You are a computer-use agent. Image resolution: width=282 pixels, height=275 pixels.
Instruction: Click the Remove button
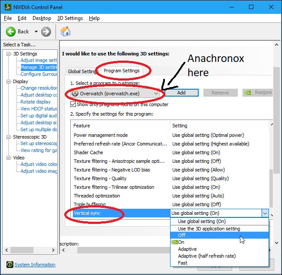(220, 93)
